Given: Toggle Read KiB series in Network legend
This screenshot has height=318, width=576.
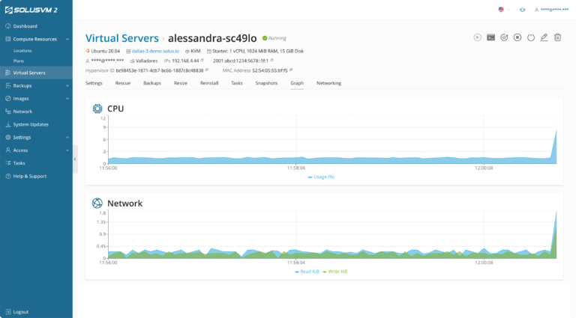Looking at the screenshot, I should click(x=307, y=272).
